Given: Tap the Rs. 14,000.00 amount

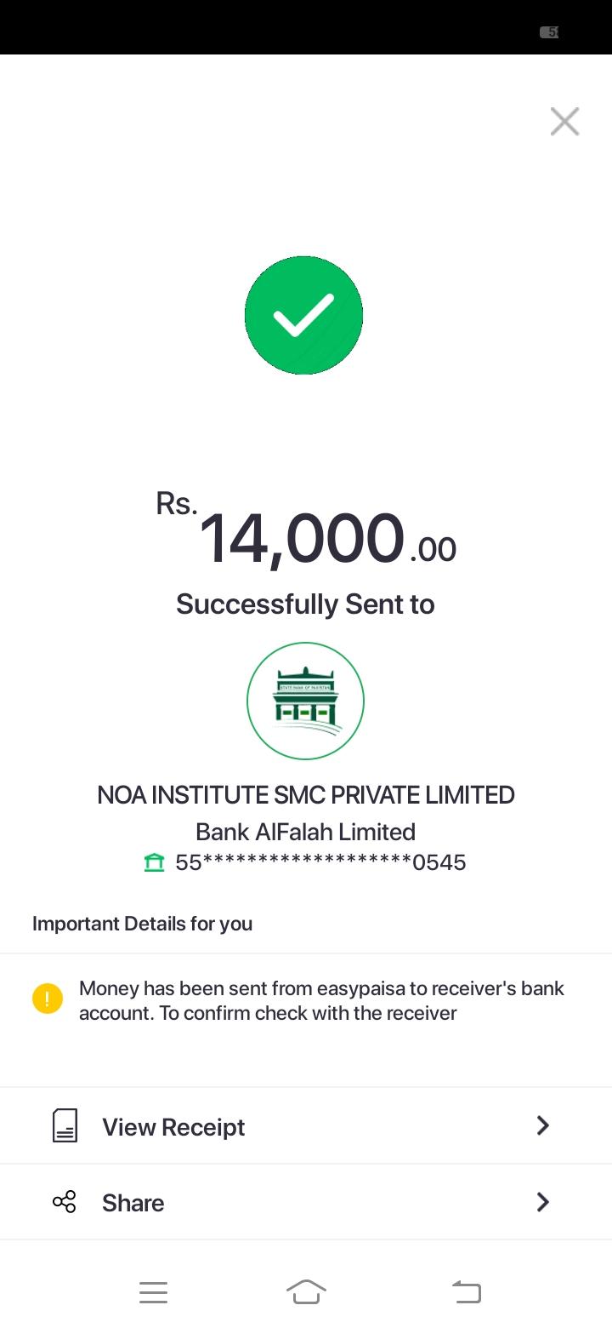Looking at the screenshot, I should tap(306, 538).
